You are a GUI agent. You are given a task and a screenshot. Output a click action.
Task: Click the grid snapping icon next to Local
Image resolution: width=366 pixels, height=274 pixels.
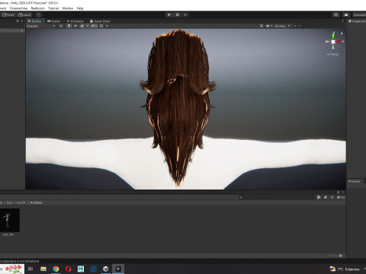point(39,14)
